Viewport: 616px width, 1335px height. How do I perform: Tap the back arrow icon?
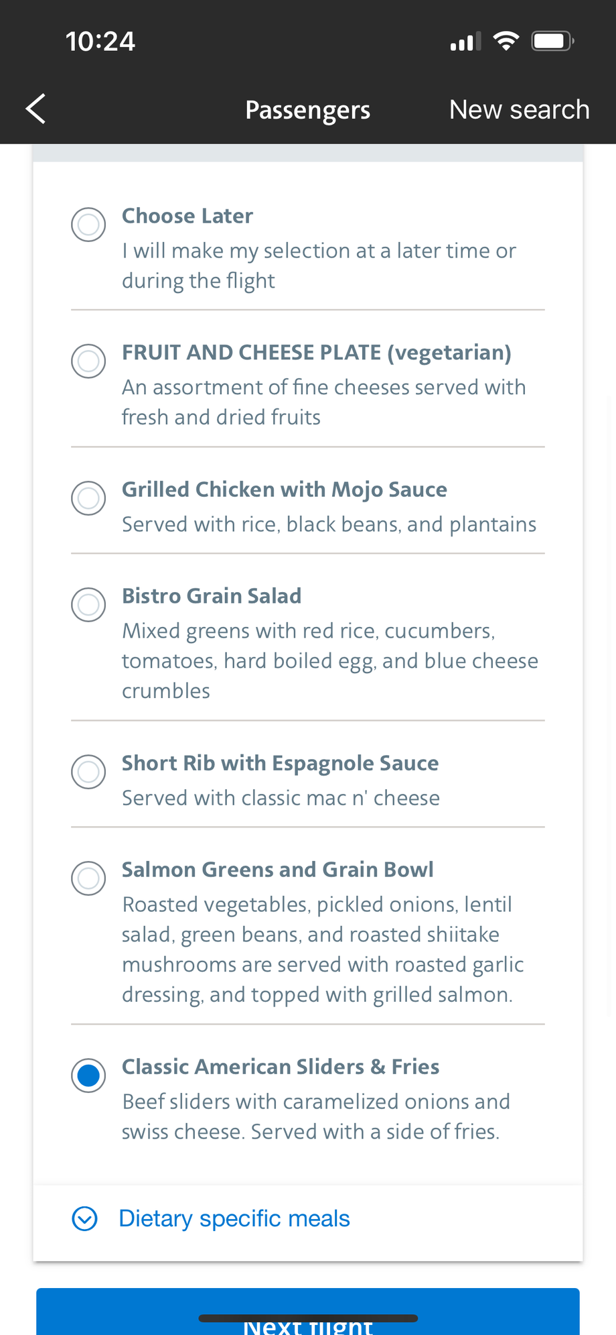36,109
